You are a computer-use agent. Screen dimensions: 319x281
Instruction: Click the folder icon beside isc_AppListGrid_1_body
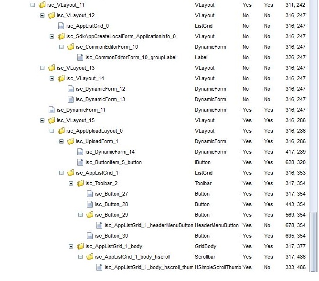click(x=80, y=246)
